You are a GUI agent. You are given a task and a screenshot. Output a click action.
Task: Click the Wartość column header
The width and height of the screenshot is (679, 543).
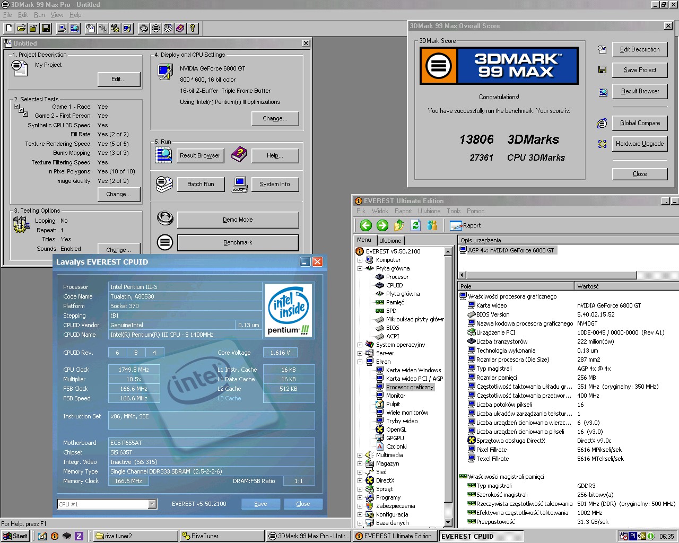click(x=626, y=286)
